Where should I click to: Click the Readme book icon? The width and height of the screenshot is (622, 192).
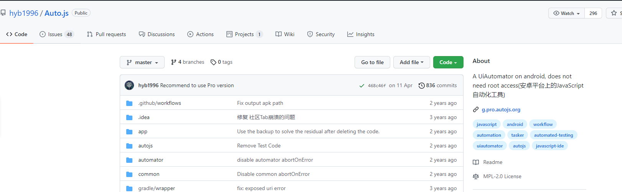pyautogui.click(x=476, y=162)
